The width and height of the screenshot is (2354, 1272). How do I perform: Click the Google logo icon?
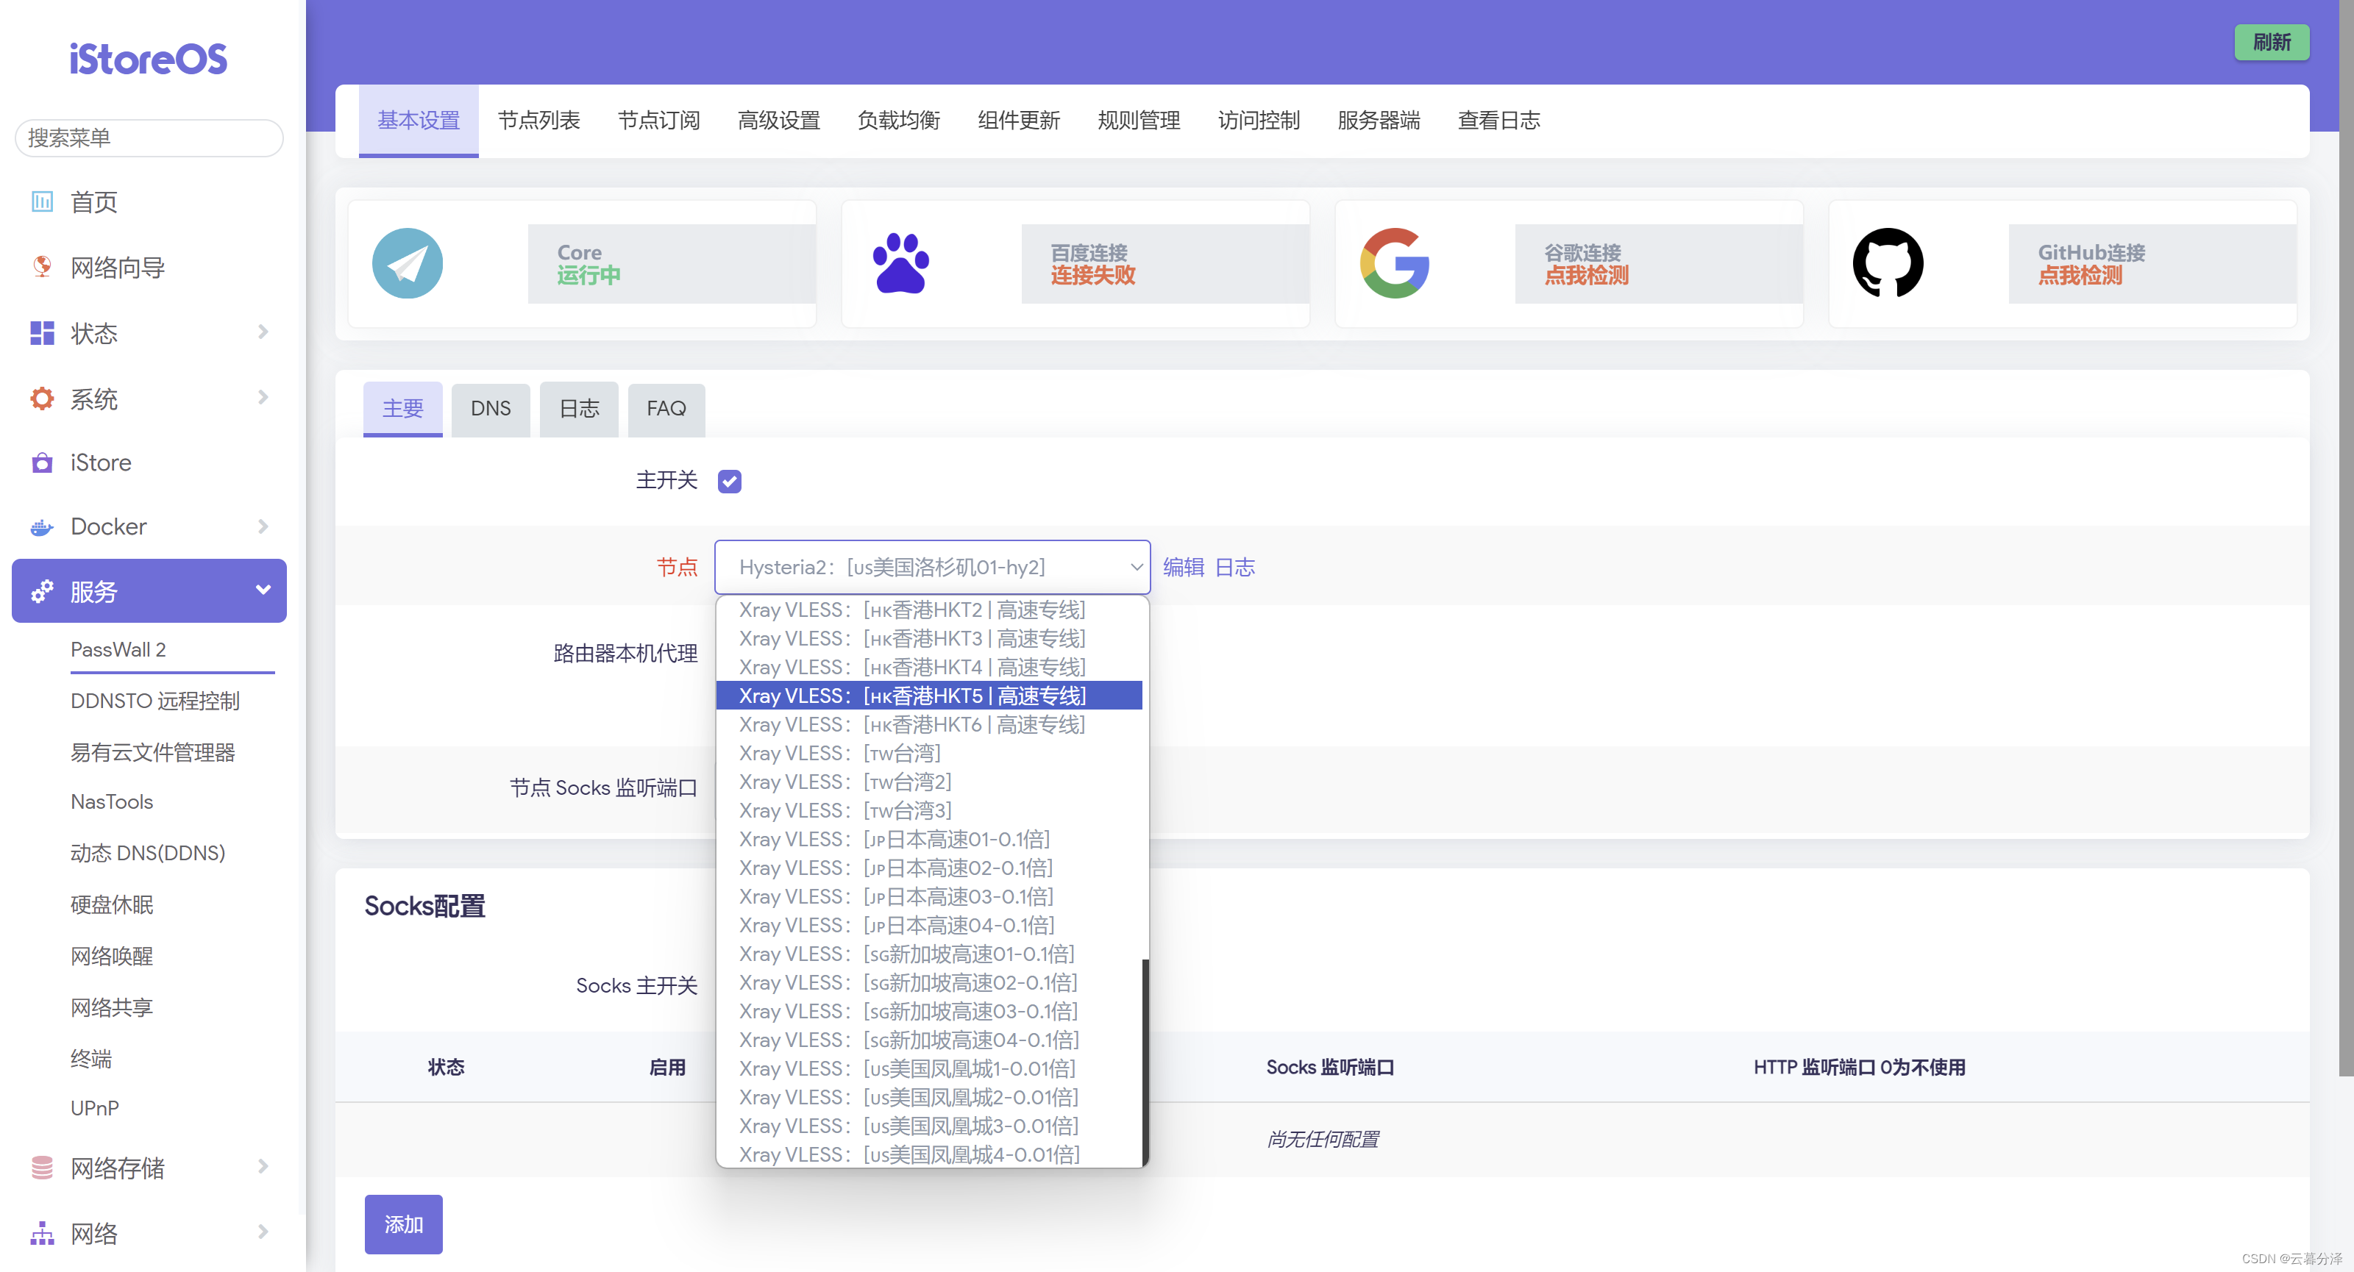[x=1395, y=264]
